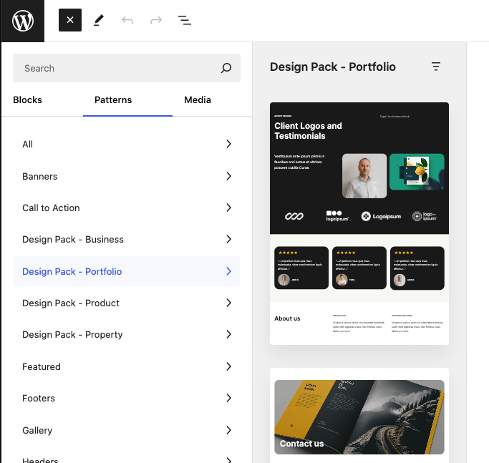Click the search magnifier icon

(x=226, y=69)
